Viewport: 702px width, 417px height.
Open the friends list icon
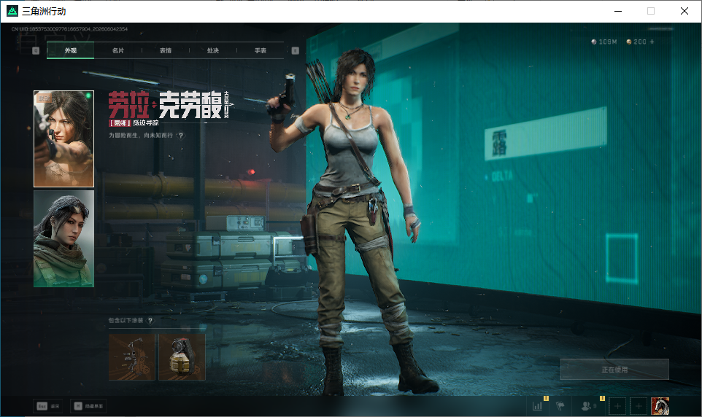[586, 406]
